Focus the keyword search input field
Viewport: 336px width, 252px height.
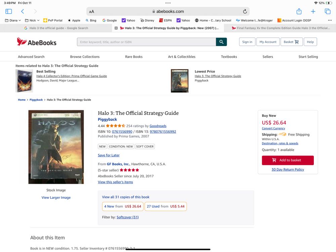coord(146,42)
